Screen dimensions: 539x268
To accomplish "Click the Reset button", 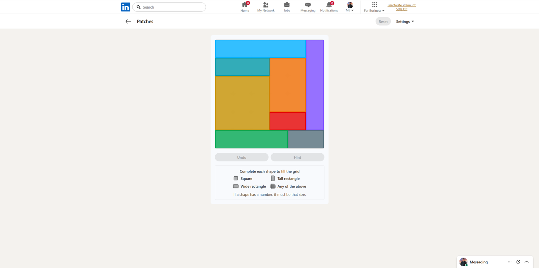I will coord(383,22).
